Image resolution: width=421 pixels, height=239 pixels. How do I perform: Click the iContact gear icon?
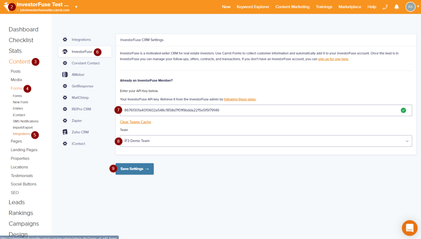pos(65,143)
